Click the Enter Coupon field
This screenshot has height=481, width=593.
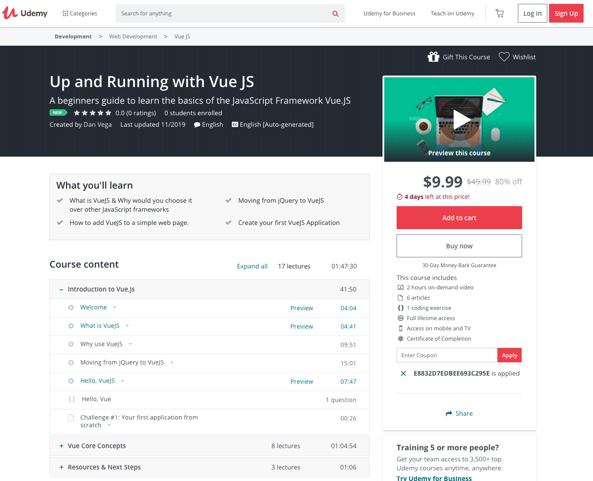(447, 355)
